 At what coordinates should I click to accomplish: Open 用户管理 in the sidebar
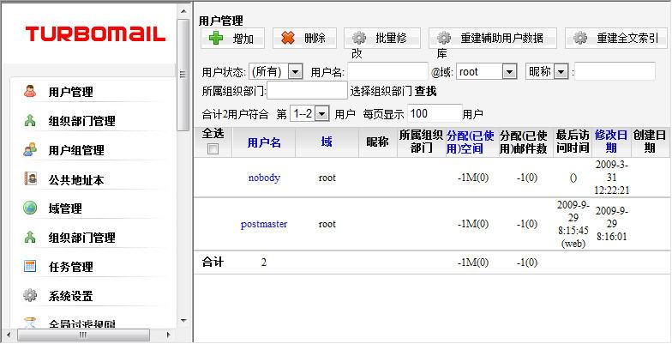[70, 92]
